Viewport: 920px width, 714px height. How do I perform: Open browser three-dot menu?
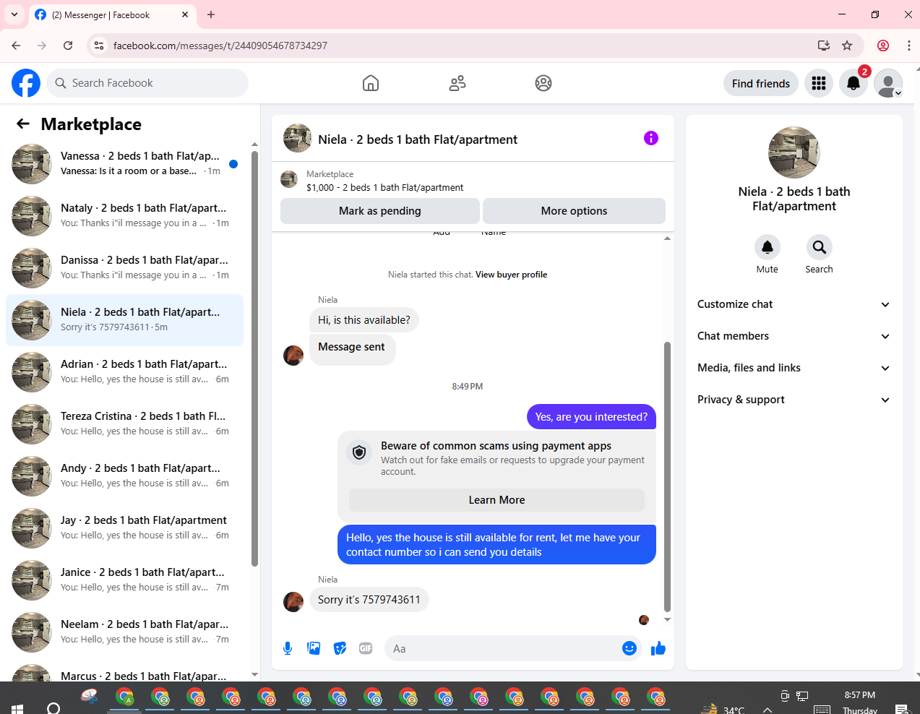pos(908,46)
